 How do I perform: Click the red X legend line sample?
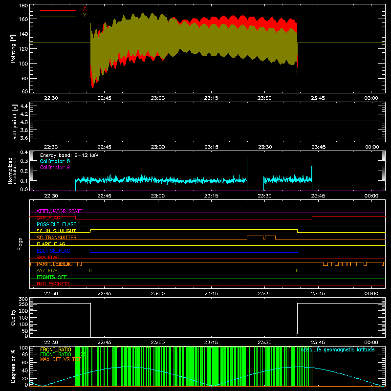pos(58,10)
